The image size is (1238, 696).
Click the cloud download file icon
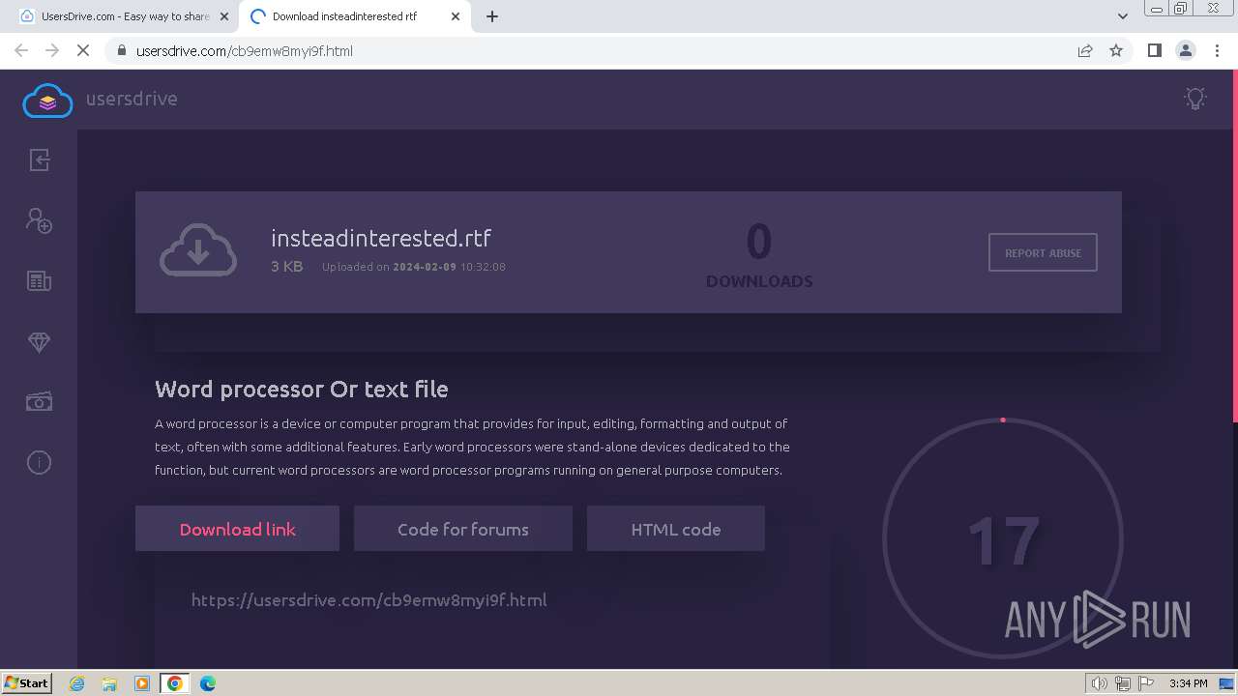(198, 250)
